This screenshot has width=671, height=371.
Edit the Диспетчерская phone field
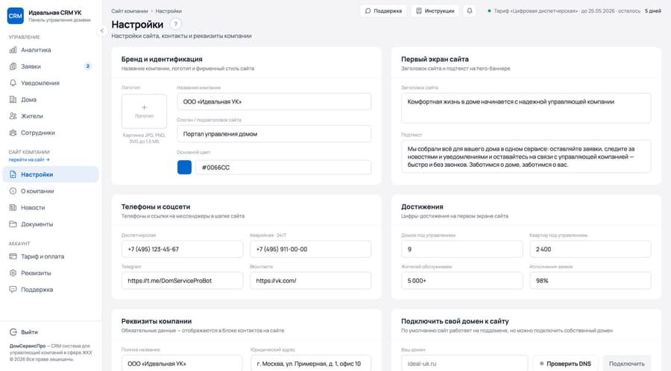[183, 249]
